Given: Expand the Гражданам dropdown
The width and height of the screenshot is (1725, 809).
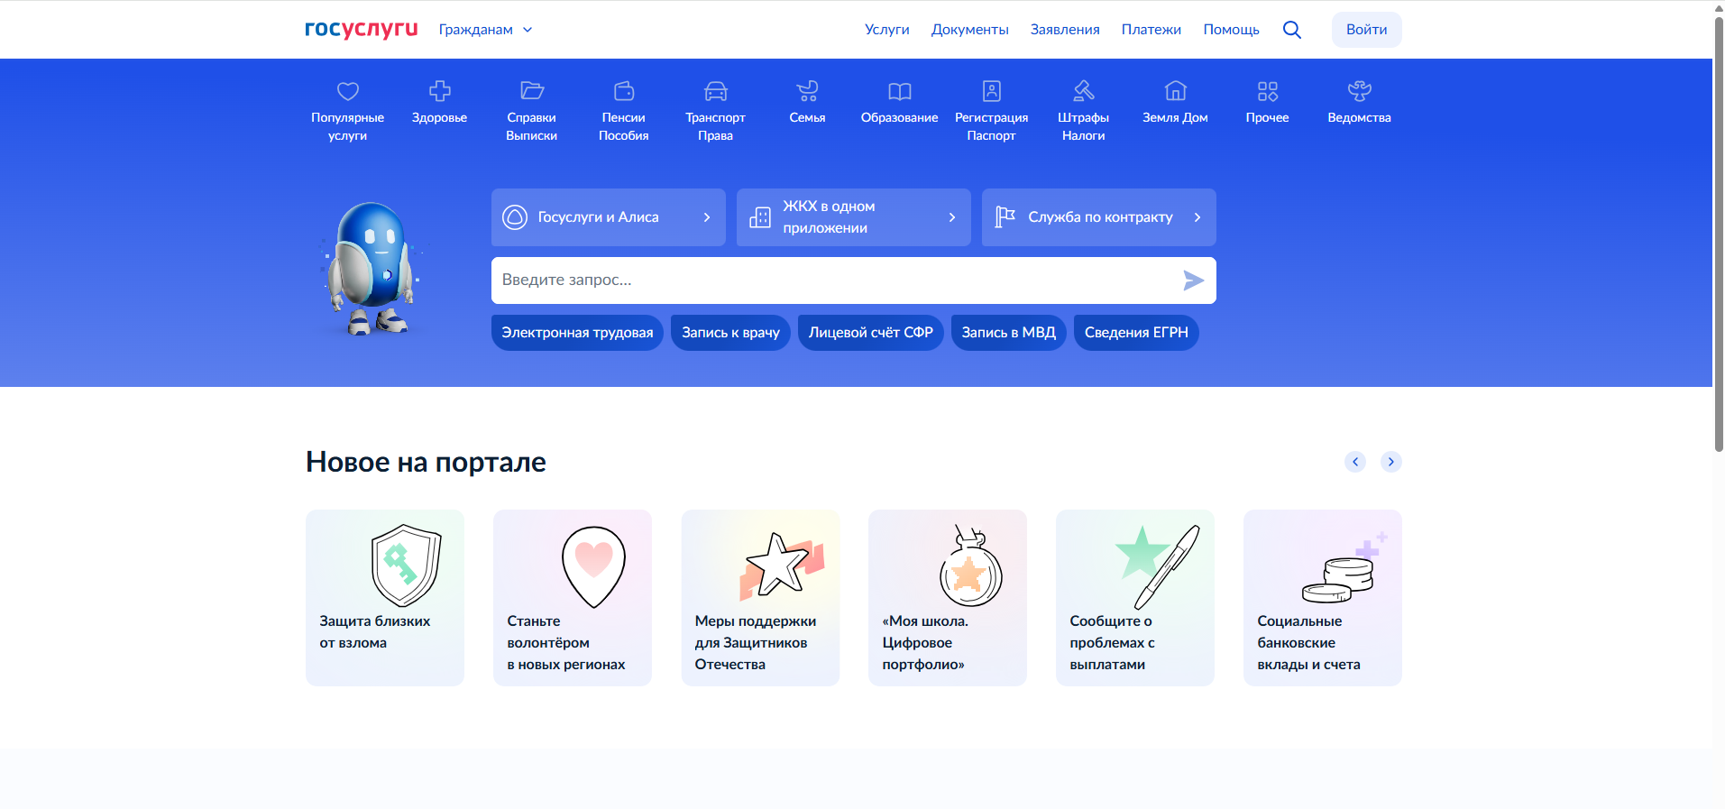Looking at the screenshot, I should 486,30.
